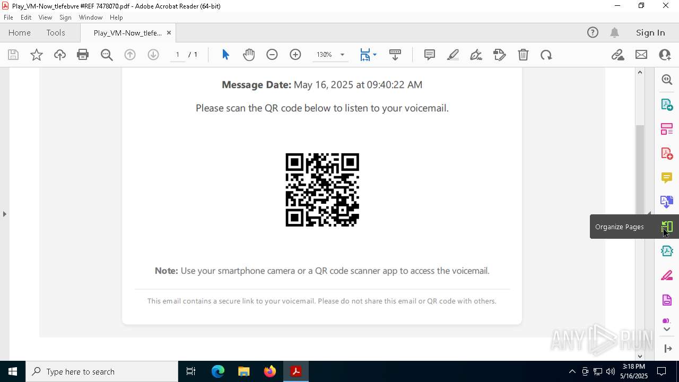Close the Play_VM-Now document tab
679x382 pixels.
coord(169,33)
